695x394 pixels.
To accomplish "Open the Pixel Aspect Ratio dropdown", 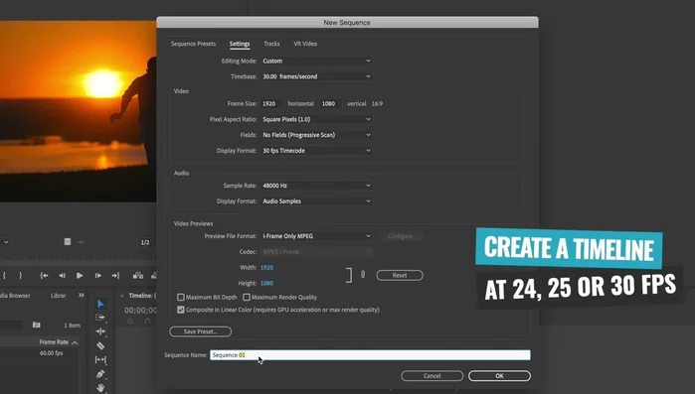I will [x=316, y=119].
